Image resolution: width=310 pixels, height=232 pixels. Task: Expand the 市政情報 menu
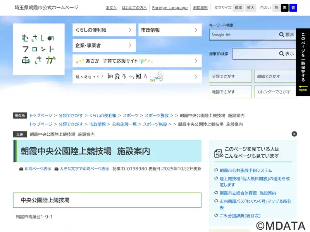(x=170, y=30)
